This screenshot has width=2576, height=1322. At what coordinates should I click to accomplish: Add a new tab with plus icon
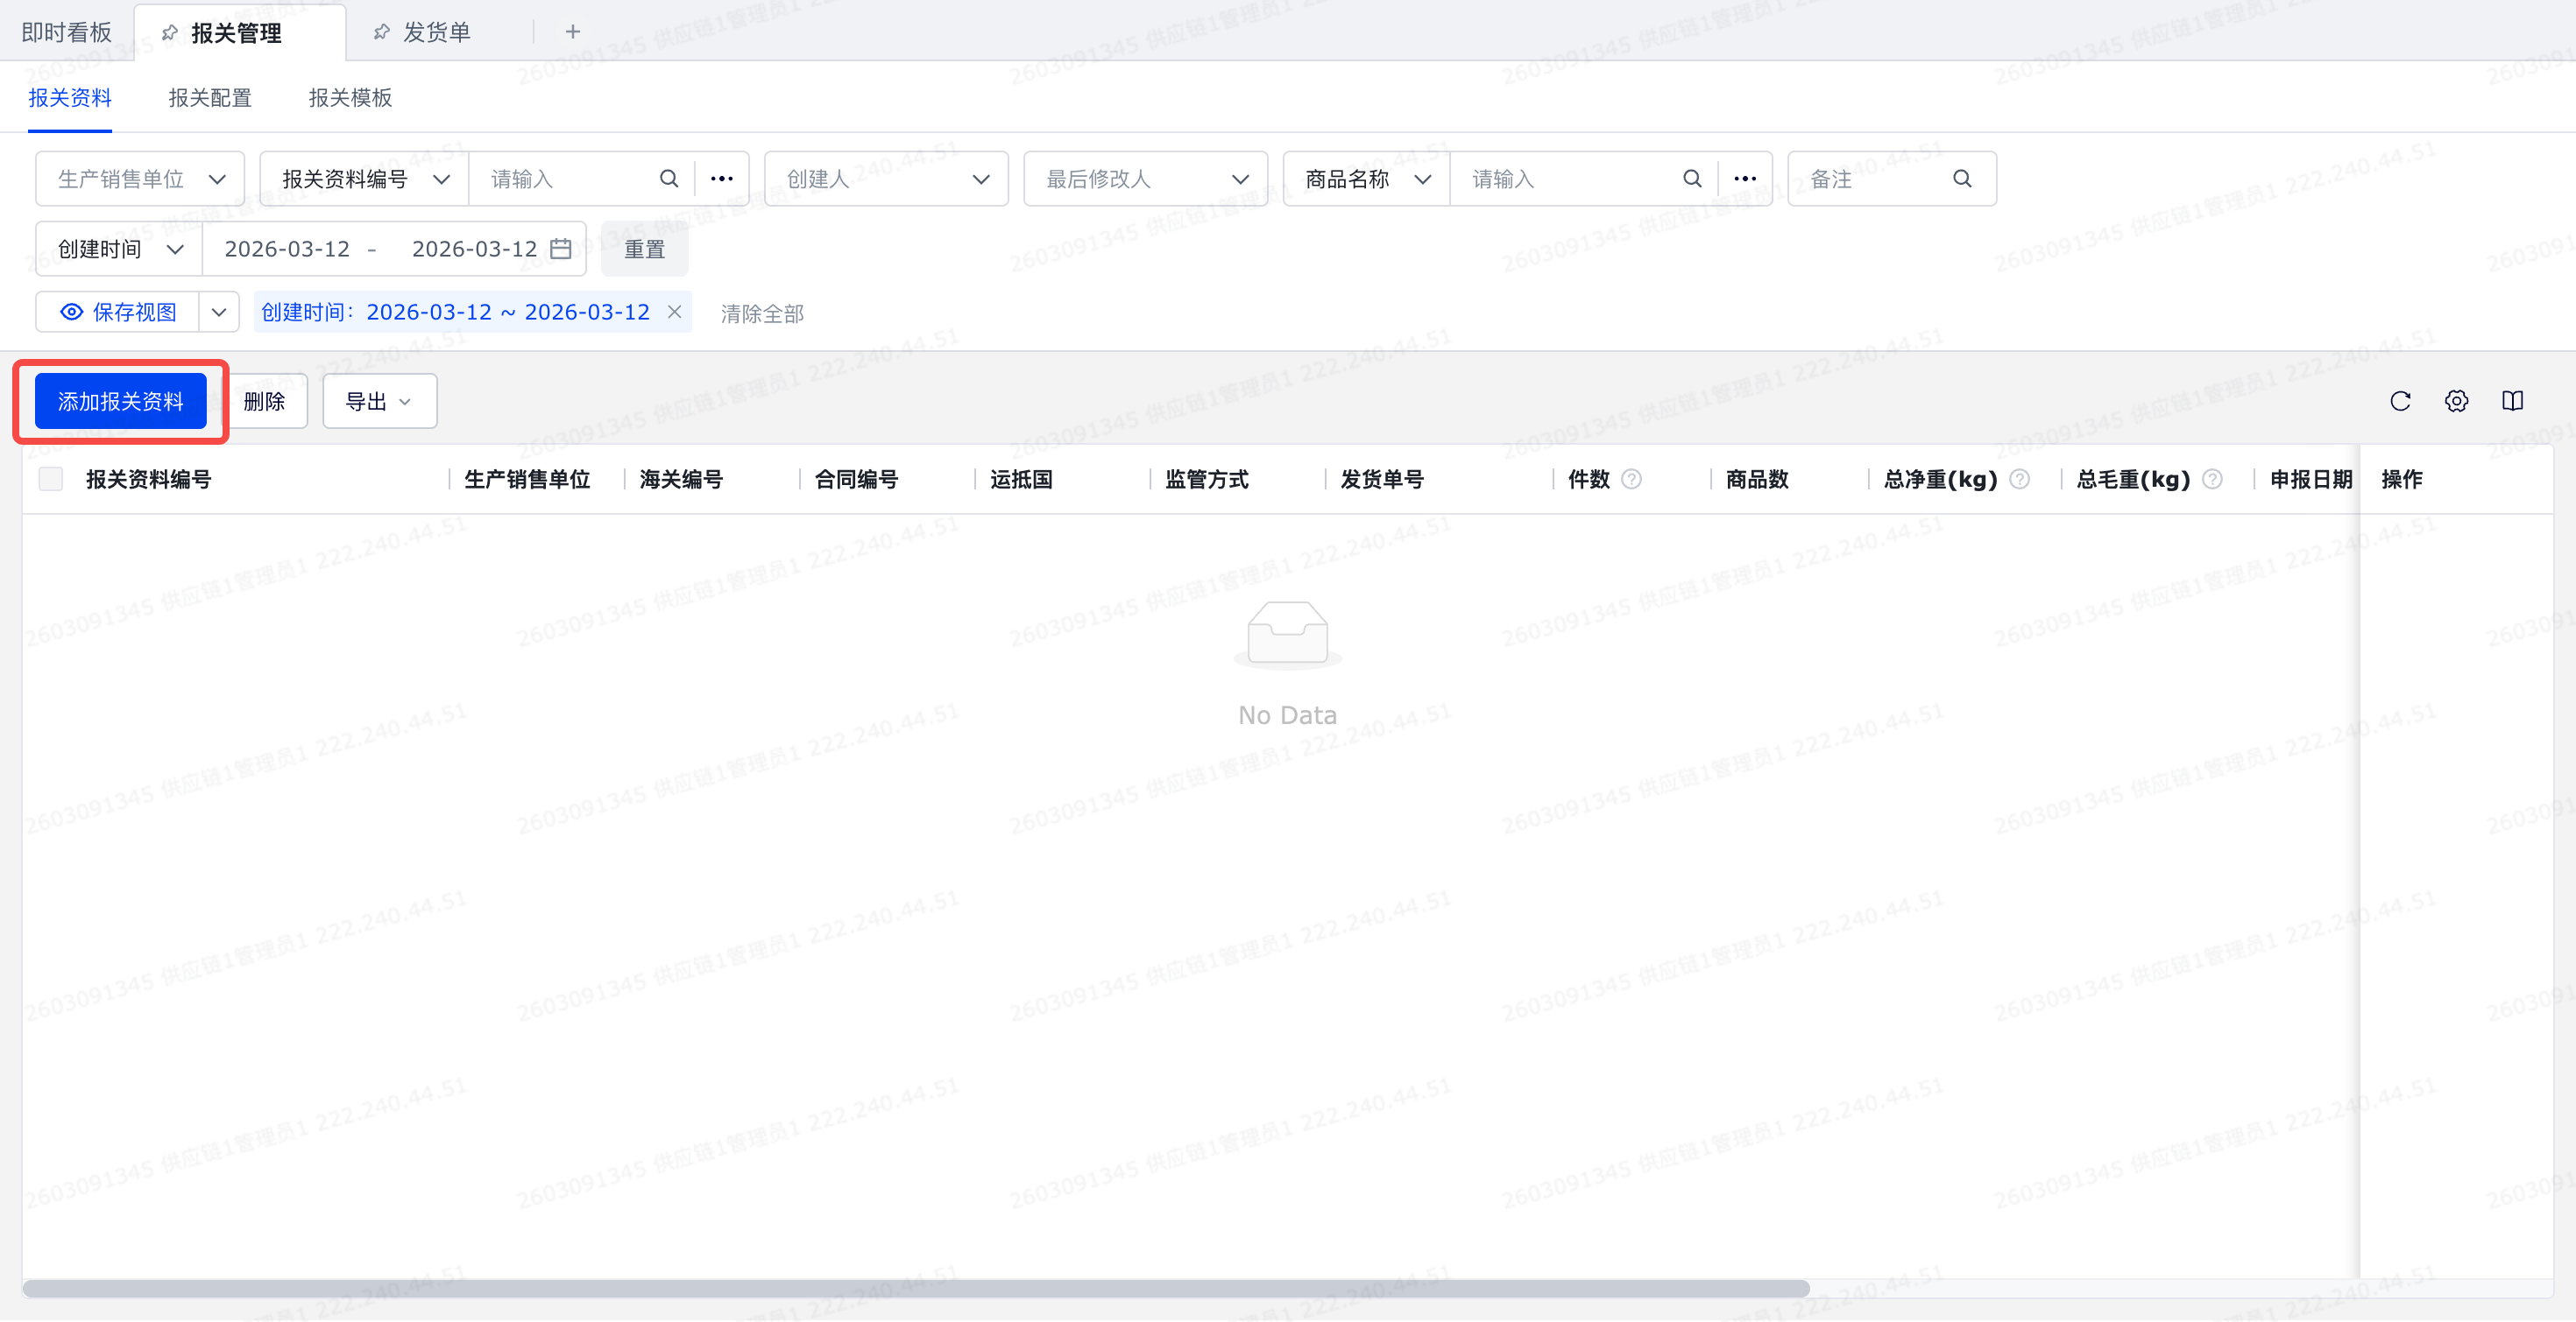point(572,32)
